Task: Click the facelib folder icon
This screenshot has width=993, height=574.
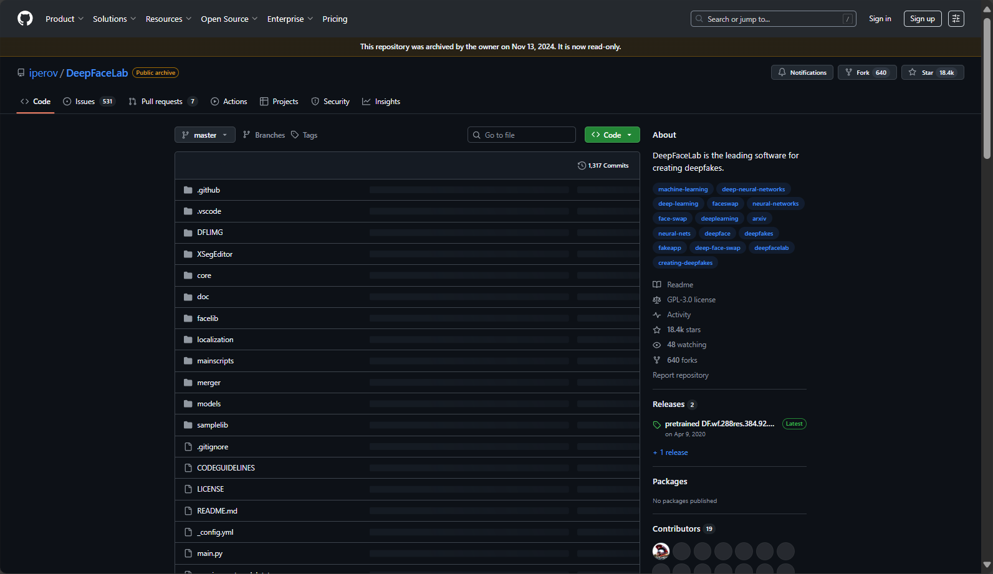Action: pos(188,318)
